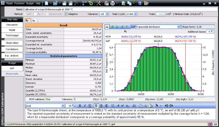Underline text with the U icon
The height and width of the screenshot is (127, 219).
point(90,106)
